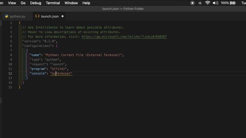Click the unsaved dot on launch.json tab

tap(63, 16)
